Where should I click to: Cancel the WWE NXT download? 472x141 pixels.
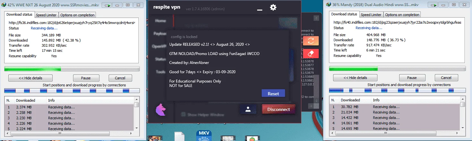click(x=120, y=78)
